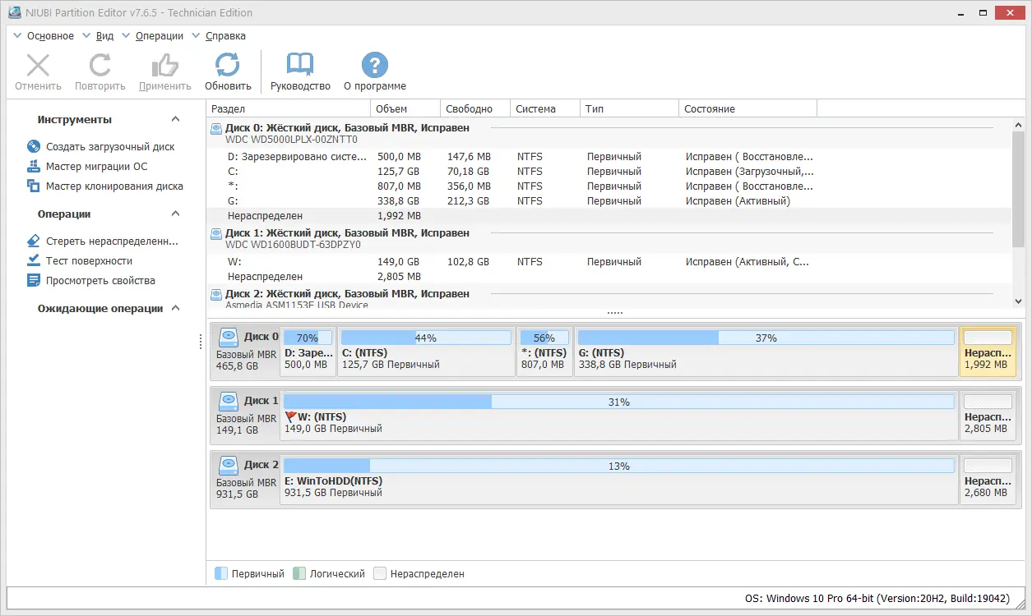Open the Основное menu
The height and width of the screenshot is (616, 1032).
[51, 35]
